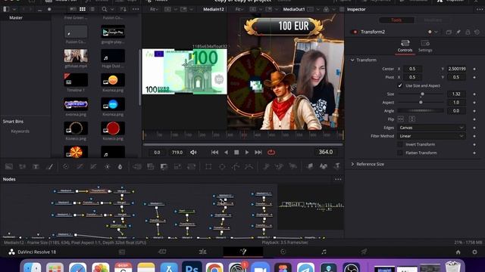Pin the Transform2 inspector
485x272 pixels.
click(458, 32)
